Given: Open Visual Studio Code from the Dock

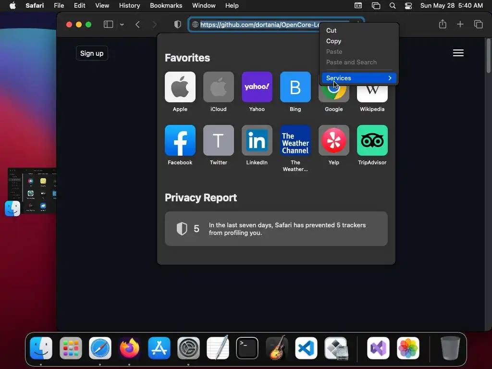Looking at the screenshot, I should pyautogui.click(x=306, y=348).
